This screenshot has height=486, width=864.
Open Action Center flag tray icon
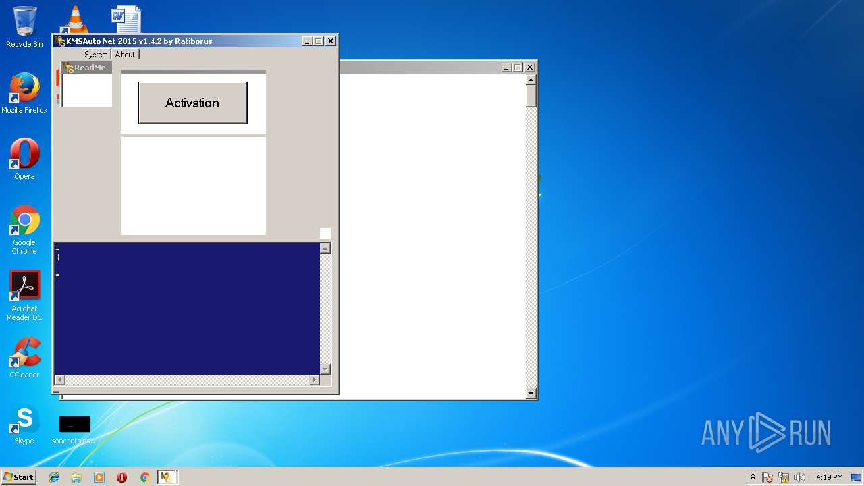click(767, 477)
